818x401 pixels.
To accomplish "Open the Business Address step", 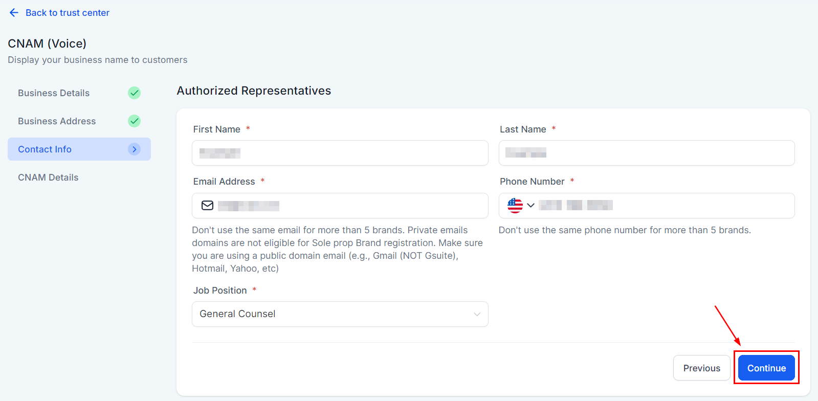I will (x=57, y=121).
